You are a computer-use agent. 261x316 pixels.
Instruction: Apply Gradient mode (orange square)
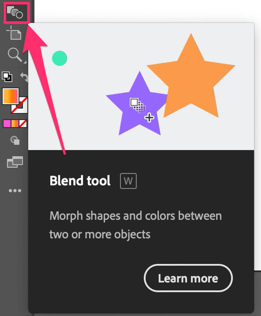click(x=15, y=124)
